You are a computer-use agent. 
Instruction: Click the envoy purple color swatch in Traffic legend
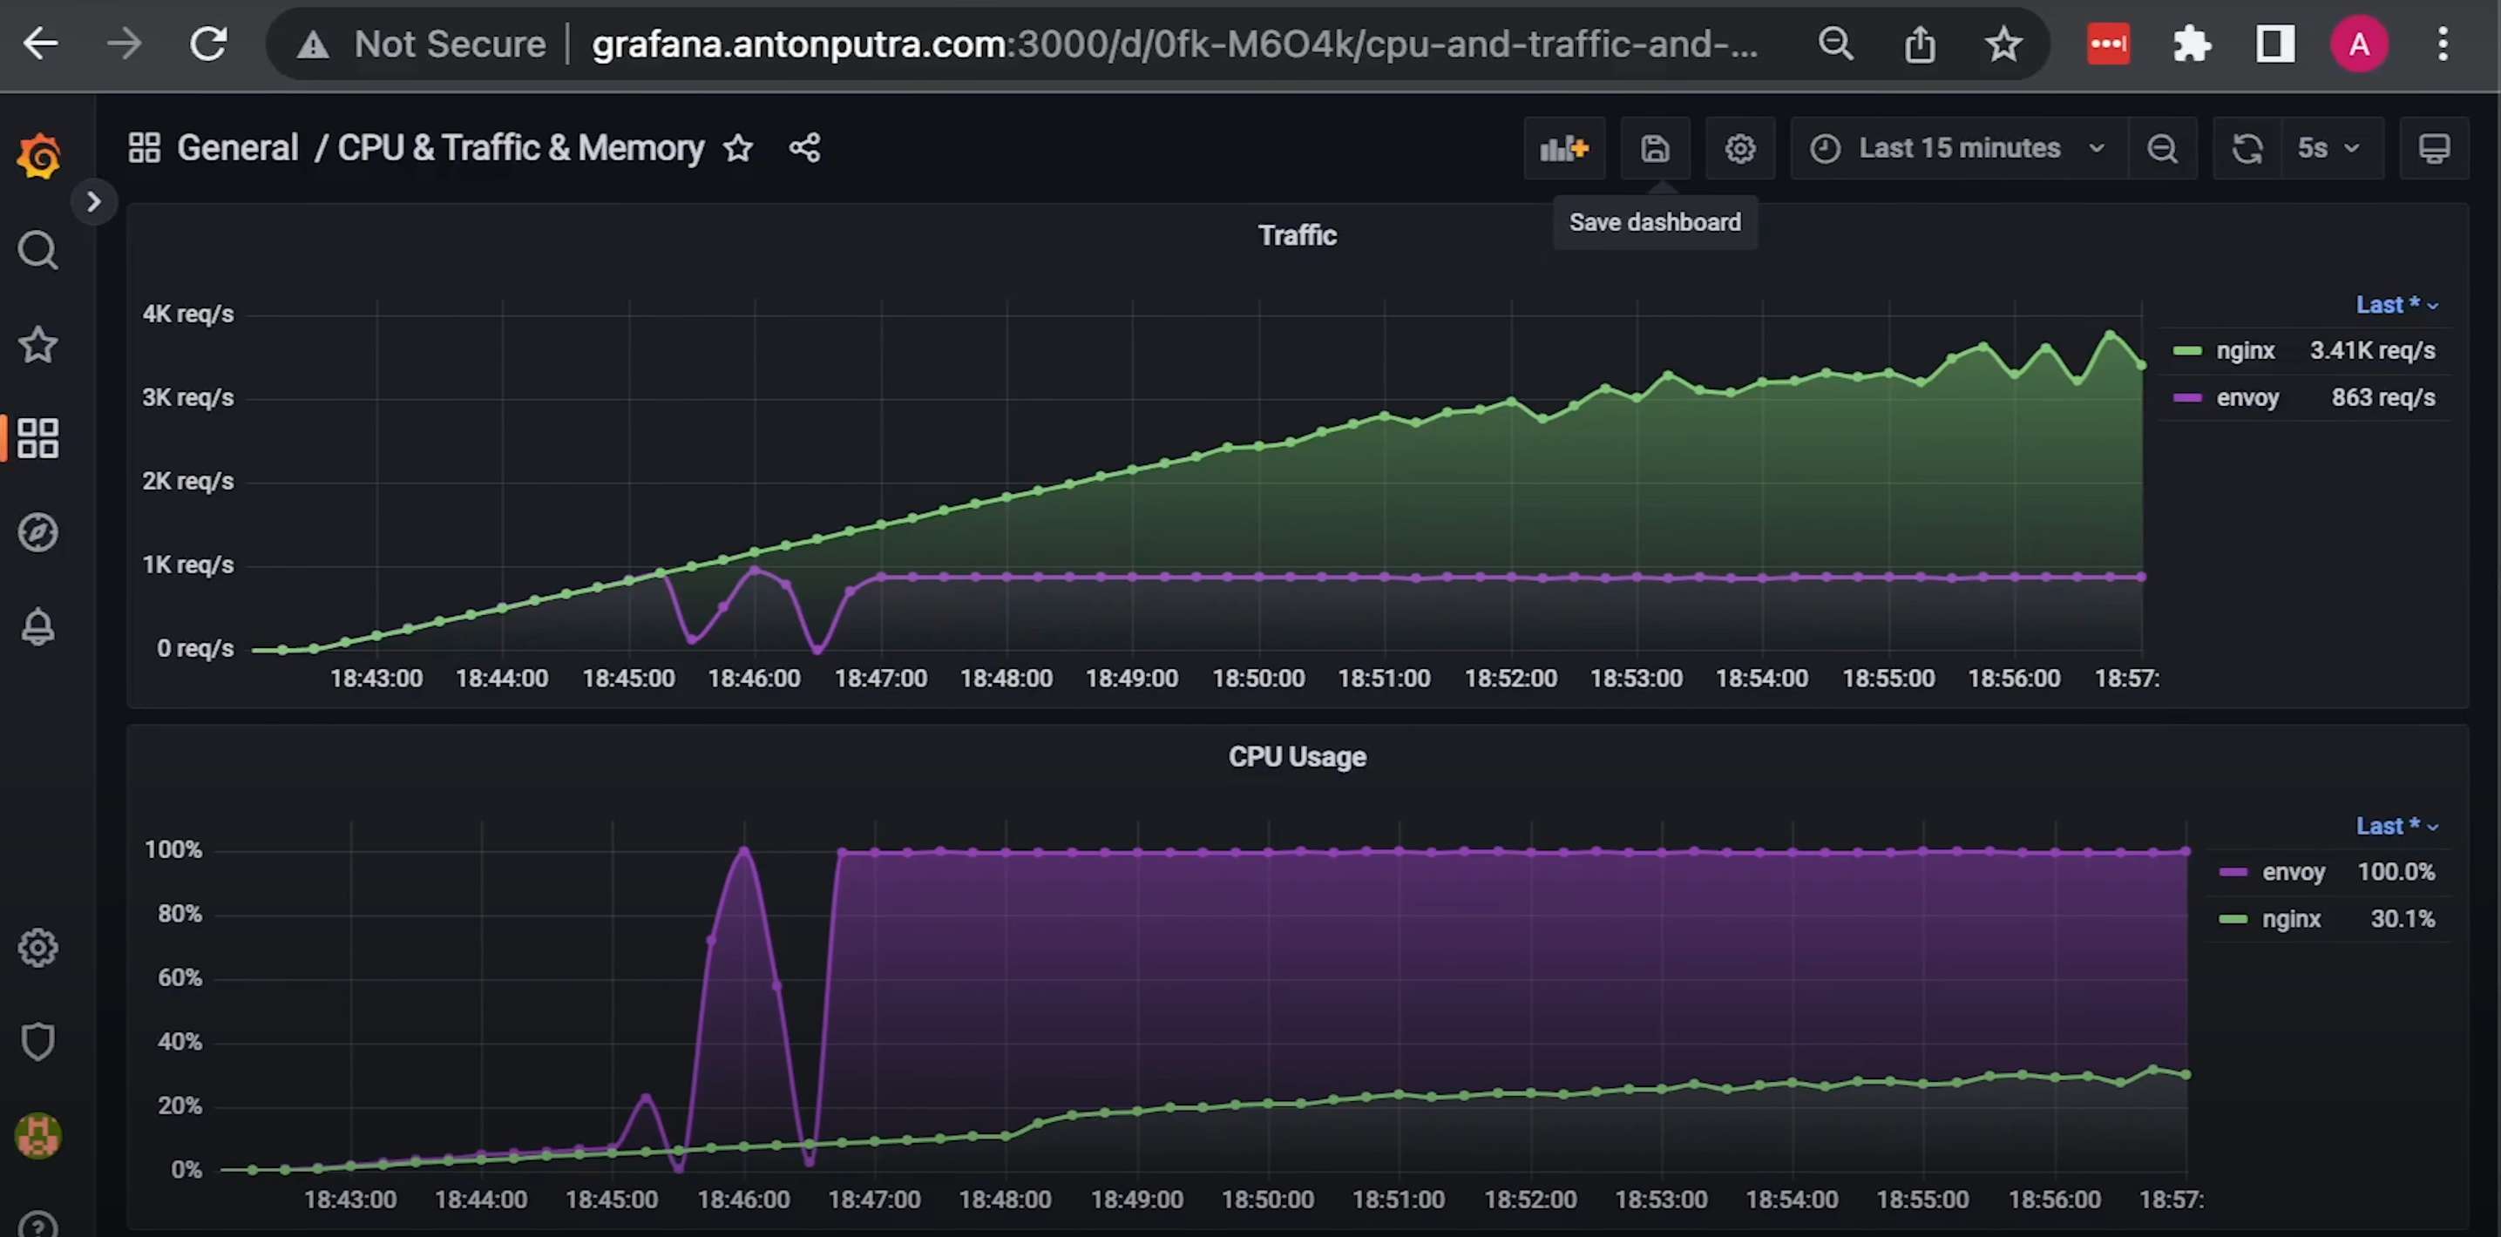point(2186,398)
